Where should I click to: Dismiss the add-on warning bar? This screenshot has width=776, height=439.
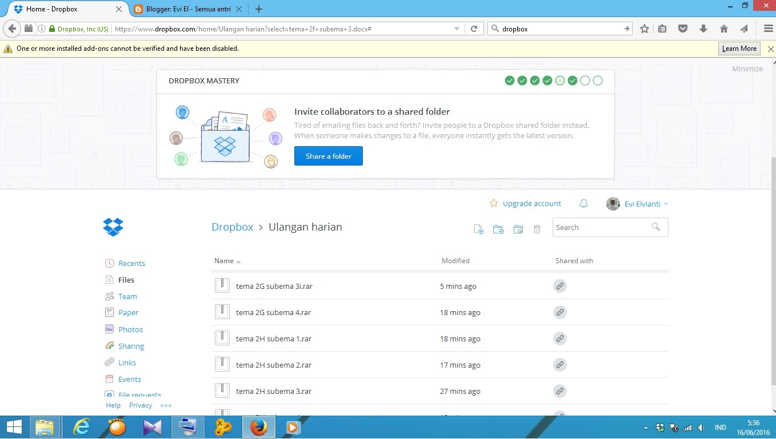(x=770, y=49)
